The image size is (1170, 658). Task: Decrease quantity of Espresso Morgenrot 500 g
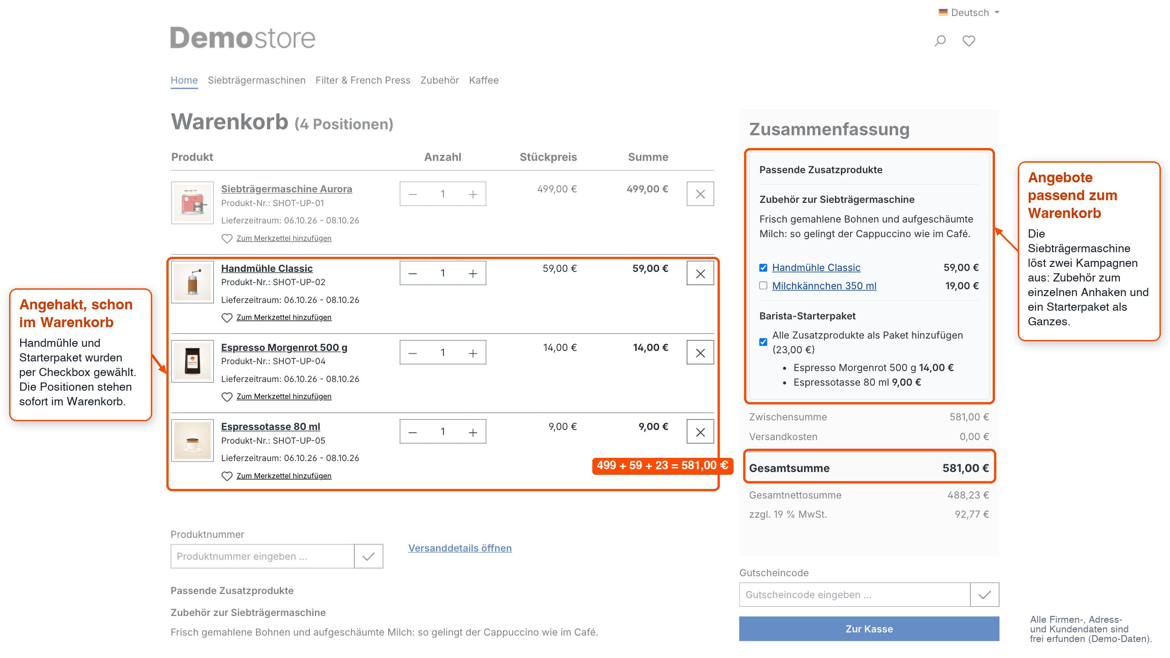point(412,353)
